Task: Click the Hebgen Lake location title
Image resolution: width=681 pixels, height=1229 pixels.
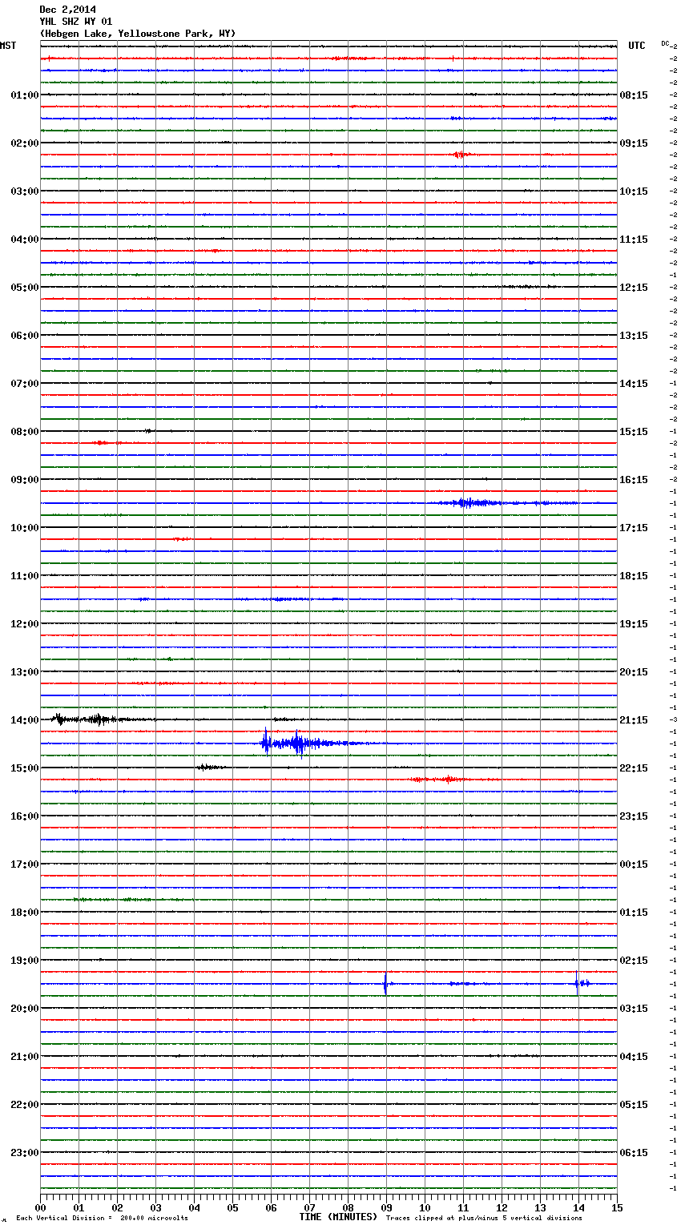Action: (x=137, y=34)
